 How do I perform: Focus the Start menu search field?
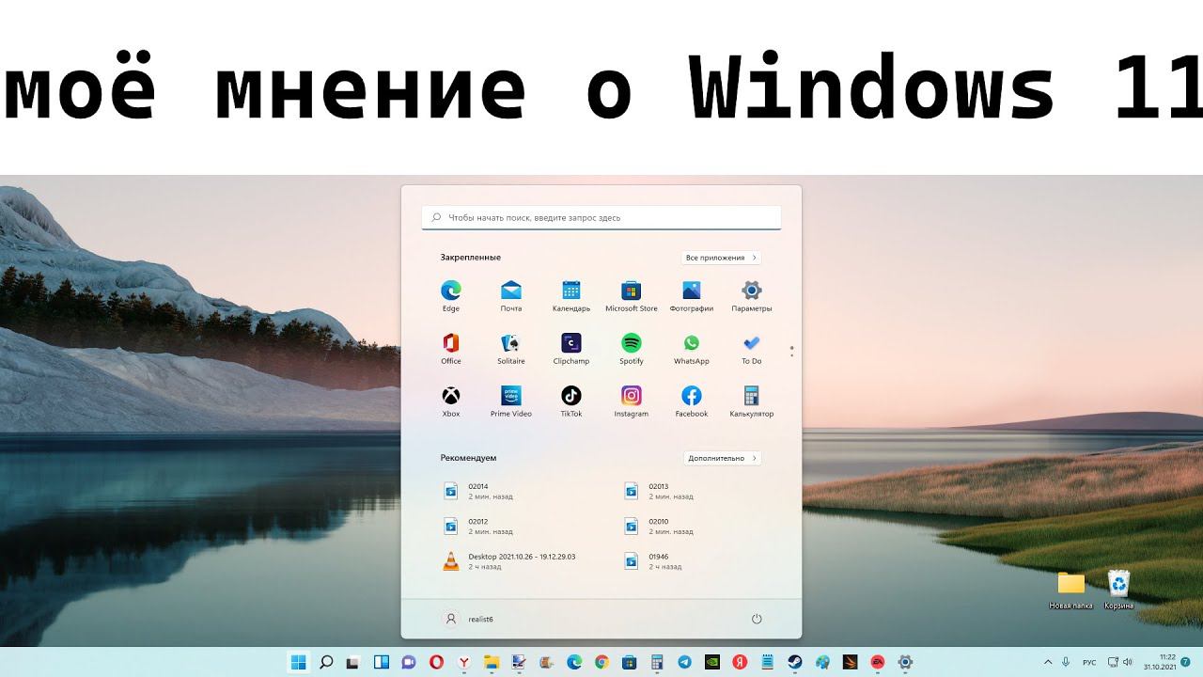tap(601, 217)
